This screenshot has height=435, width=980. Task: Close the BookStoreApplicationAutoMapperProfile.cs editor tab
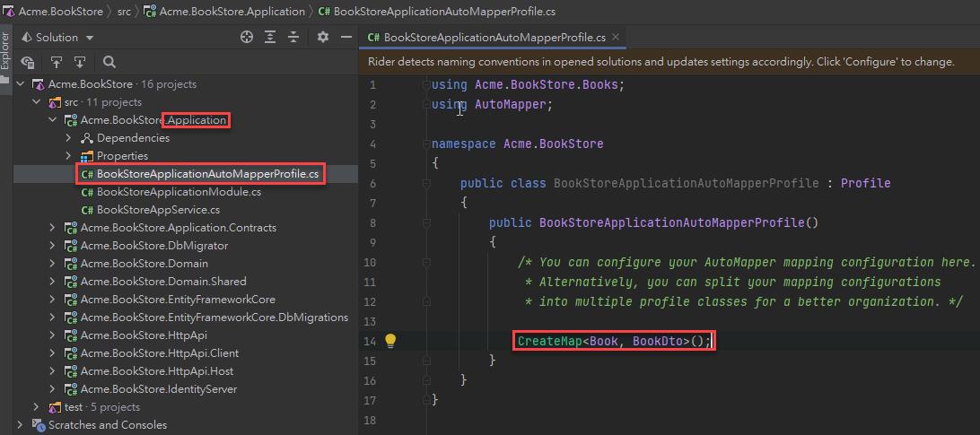click(x=616, y=38)
